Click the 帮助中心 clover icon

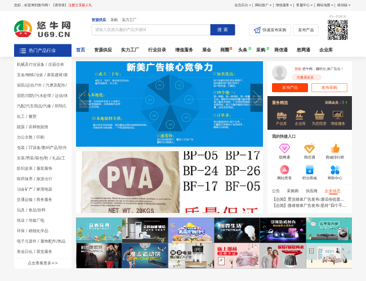(x=335, y=170)
